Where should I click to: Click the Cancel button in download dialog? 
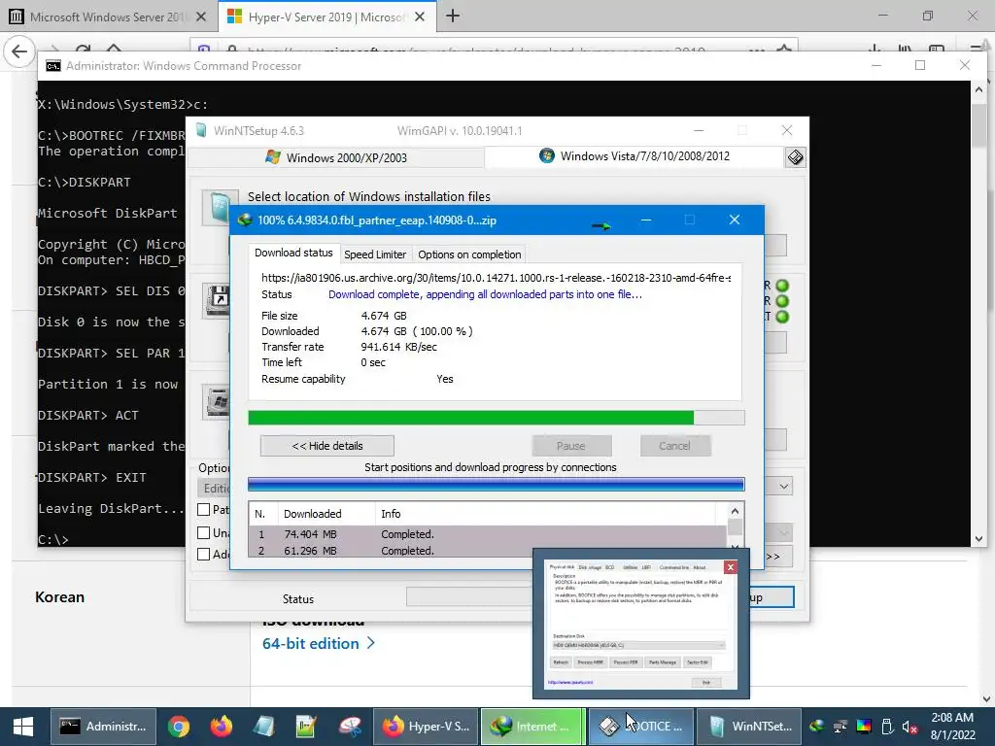pyautogui.click(x=674, y=446)
